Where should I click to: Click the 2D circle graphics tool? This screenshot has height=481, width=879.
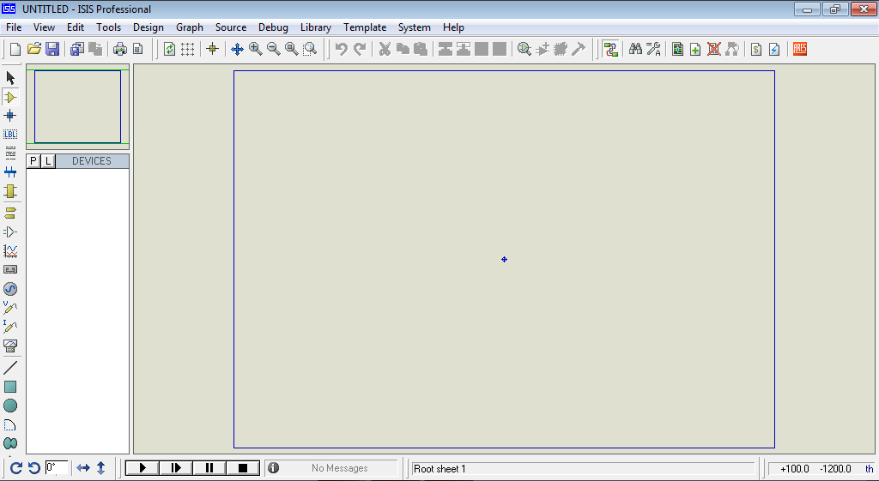(x=10, y=406)
